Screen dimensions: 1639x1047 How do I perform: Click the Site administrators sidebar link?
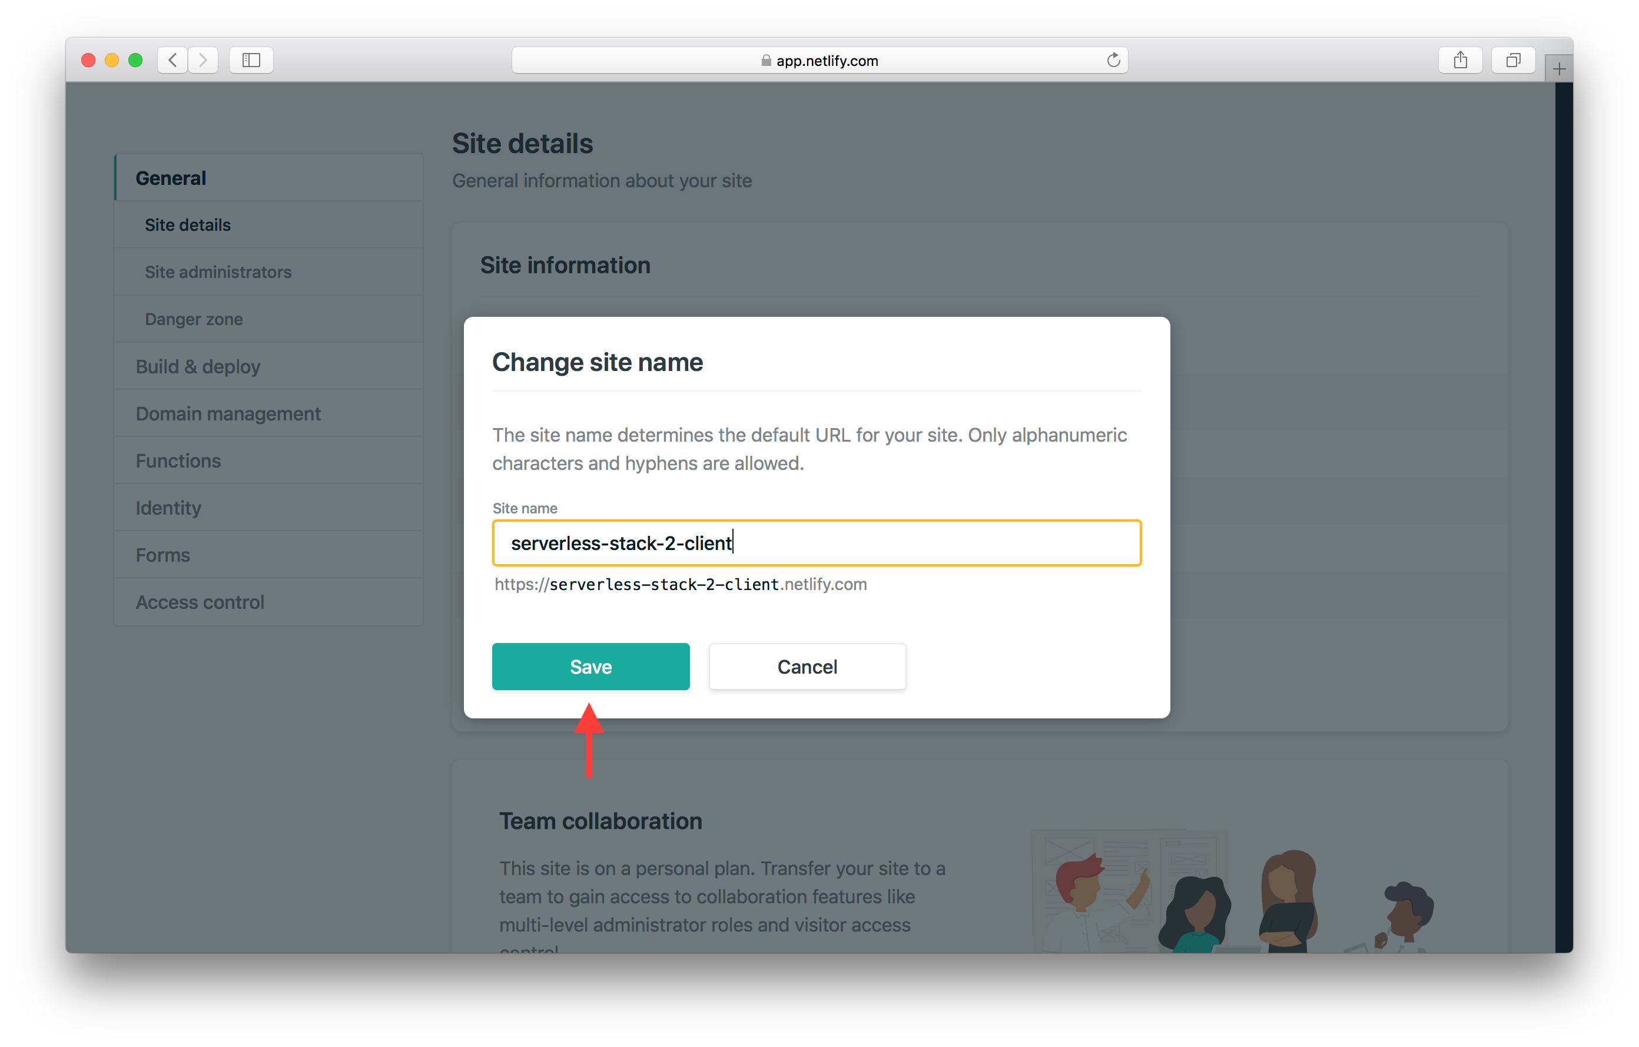217,271
